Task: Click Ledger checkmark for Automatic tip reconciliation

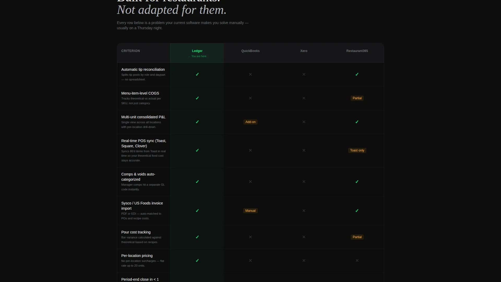Action: (197, 74)
